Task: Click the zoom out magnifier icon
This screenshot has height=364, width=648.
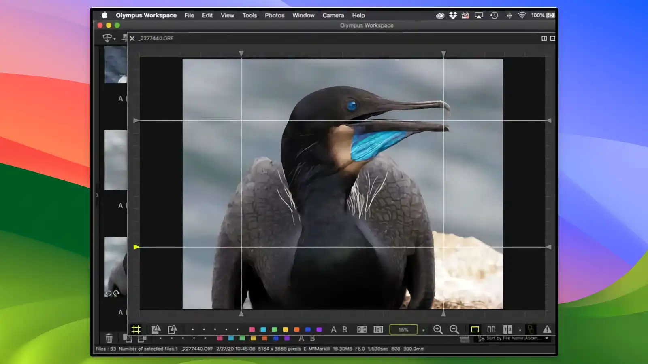Action: pos(454,329)
